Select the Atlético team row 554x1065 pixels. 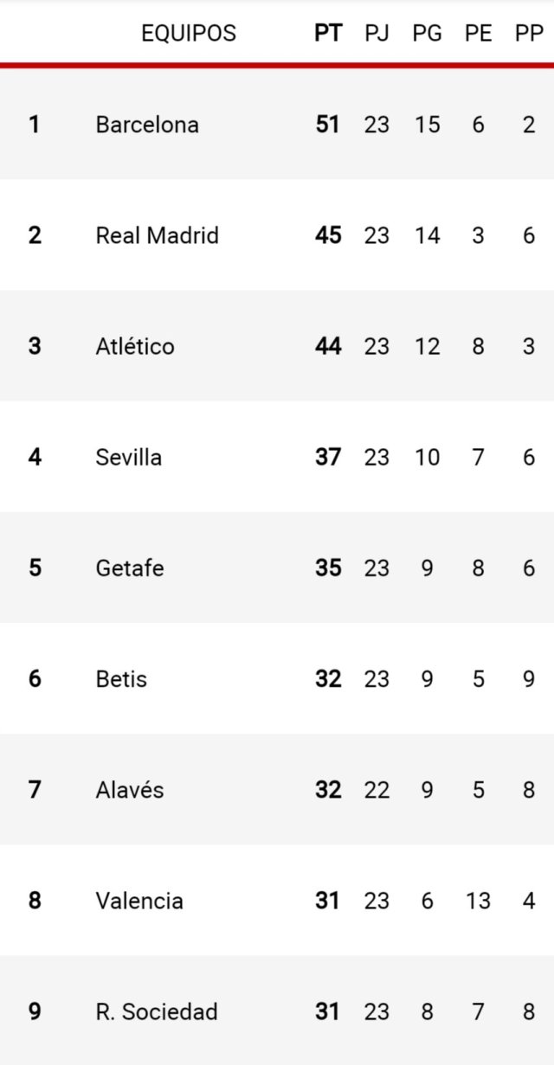point(135,346)
